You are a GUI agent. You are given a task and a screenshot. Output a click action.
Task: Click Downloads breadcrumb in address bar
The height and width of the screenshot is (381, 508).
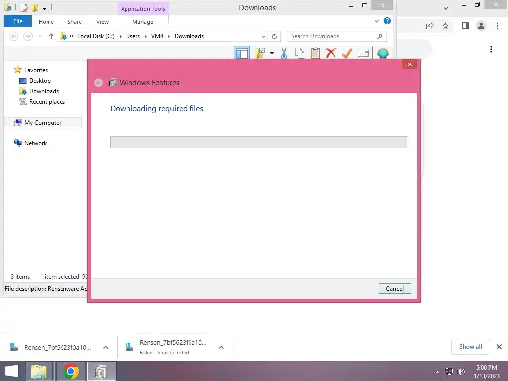pos(189,36)
